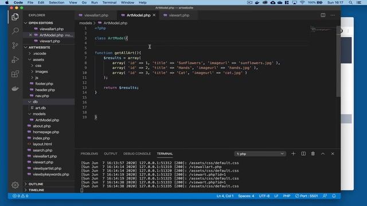
Task: Open art.db file in explorer
Action: 41,108
